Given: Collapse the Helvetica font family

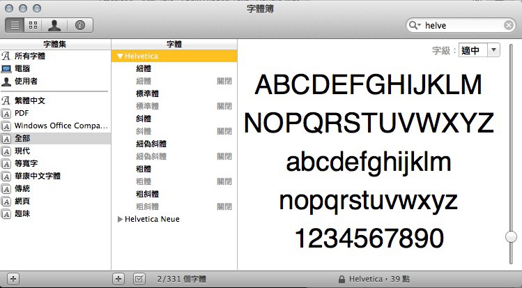Looking at the screenshot, I should point(121,56).
